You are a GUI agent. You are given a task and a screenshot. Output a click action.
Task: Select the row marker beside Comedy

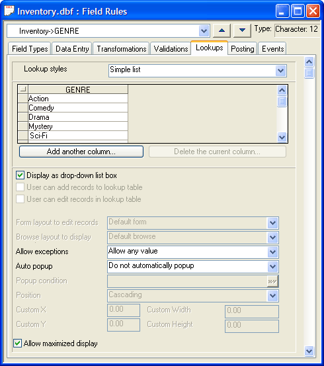coord(23,108)
